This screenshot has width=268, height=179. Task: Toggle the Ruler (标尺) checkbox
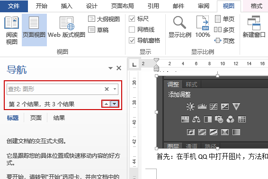pos(132,19)
